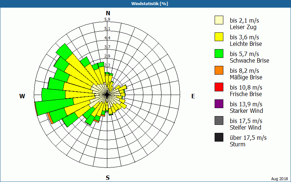Viewport: 291px width, 182px height.
Task: Click the '2,2' ring scale label
Action: [107, 65]
